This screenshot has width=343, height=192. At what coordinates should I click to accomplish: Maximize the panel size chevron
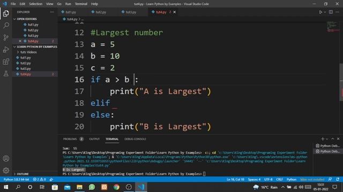point(333,139)
